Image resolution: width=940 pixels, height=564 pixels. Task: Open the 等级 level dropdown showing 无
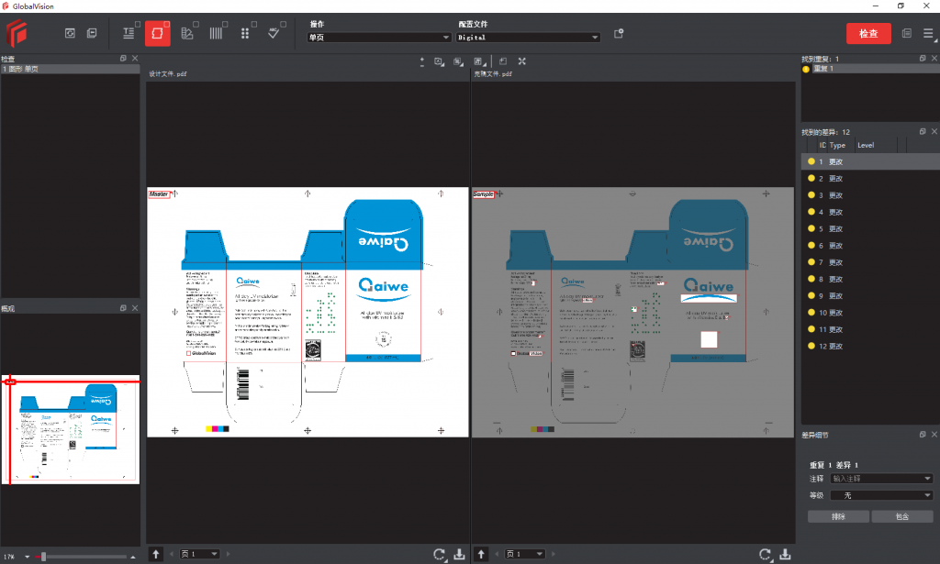click(881, 495)
